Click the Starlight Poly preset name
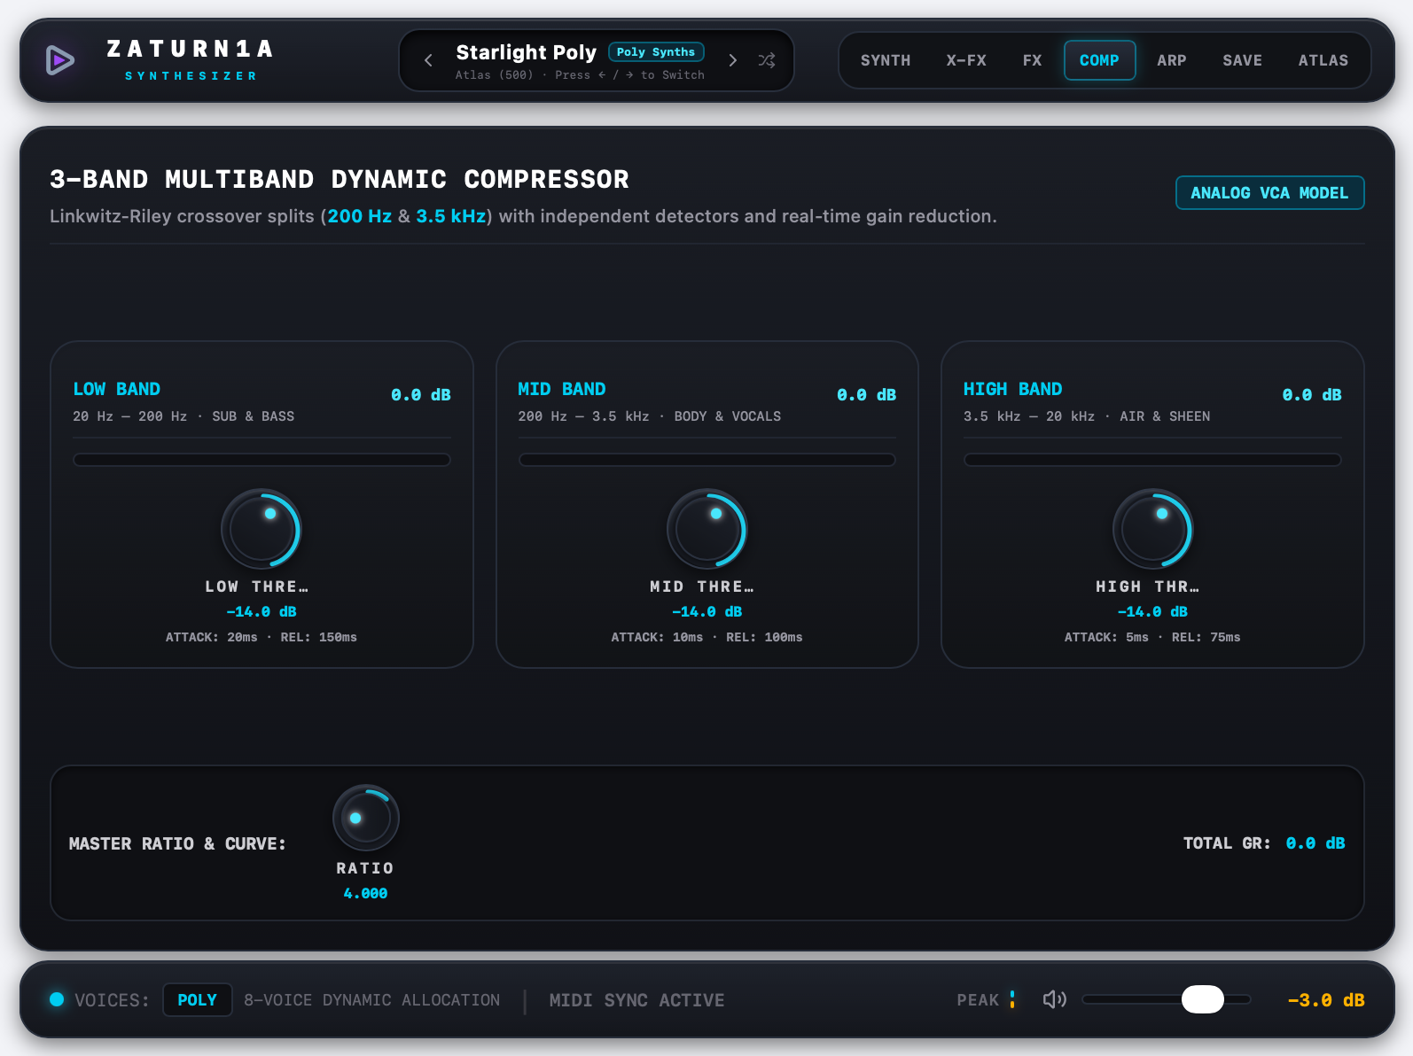Image resolution: width=1413 pixels, height=1056 pixels. tap(527, 52)
